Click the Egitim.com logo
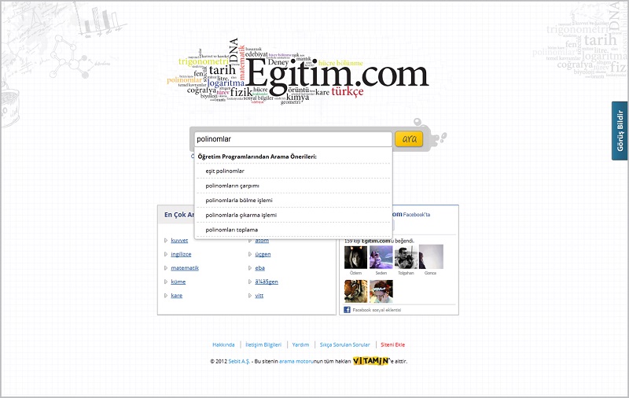The image size is (629, 398). point(298,72)
